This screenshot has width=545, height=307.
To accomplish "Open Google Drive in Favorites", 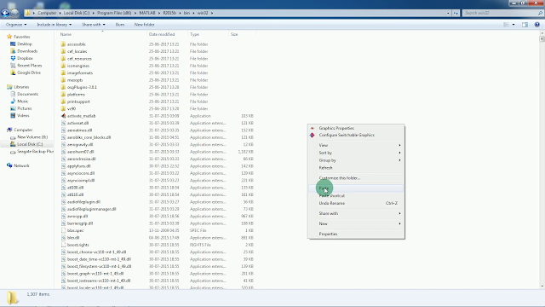I will point(28,72).
